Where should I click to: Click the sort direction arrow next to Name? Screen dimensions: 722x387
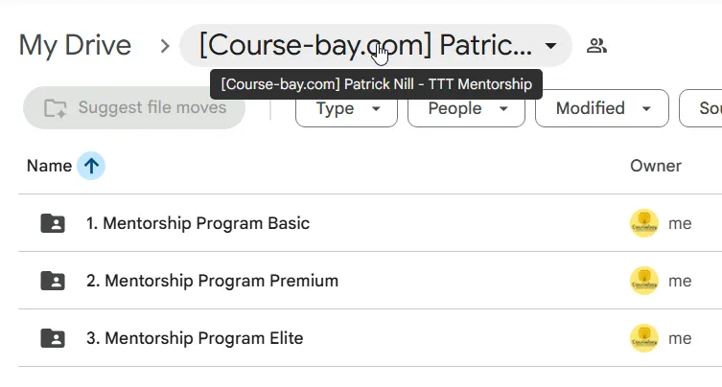pos(91,166)
